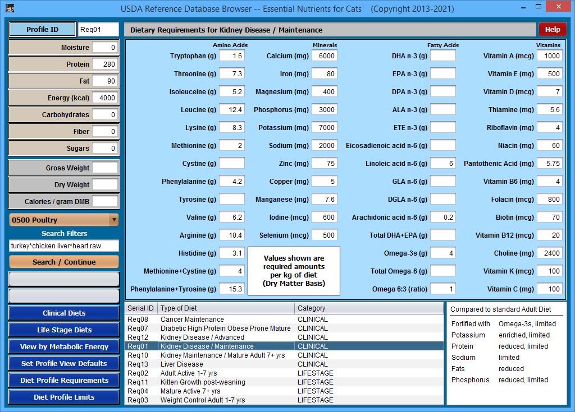Select the Cancer Maintenance diet row
This screenshot has width=575, height=412.
click(192, 320)
